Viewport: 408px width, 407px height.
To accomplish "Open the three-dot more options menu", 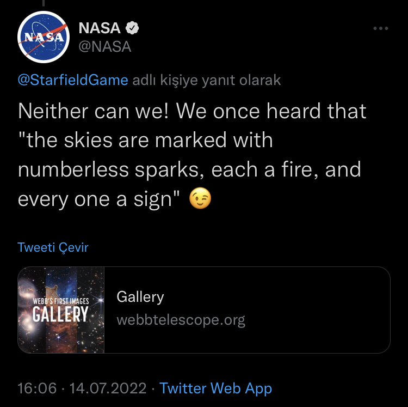I will click(381, 28).
